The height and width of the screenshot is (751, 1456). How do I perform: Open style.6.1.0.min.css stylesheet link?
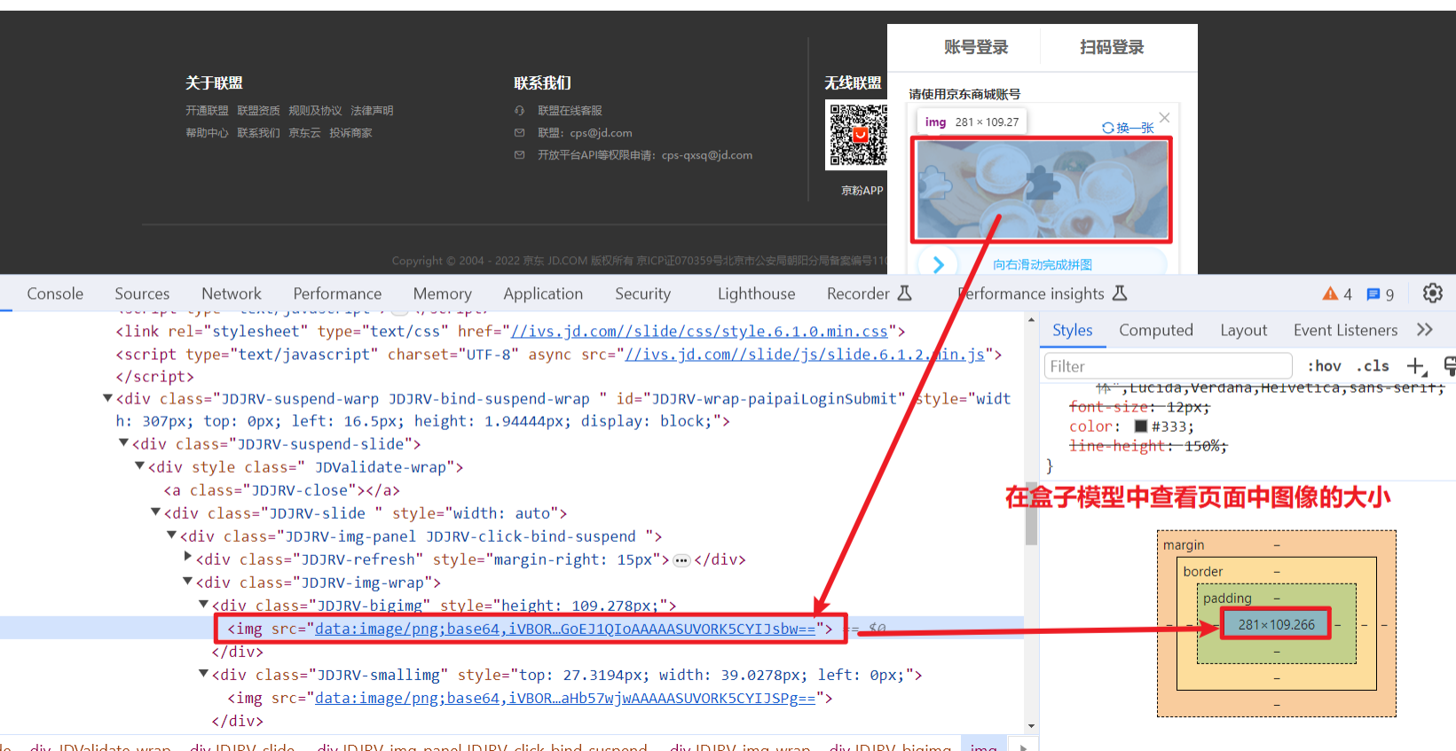point(699,331)
